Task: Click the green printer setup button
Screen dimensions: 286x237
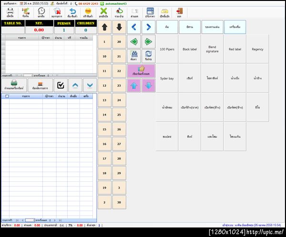Action: point(14,85)
